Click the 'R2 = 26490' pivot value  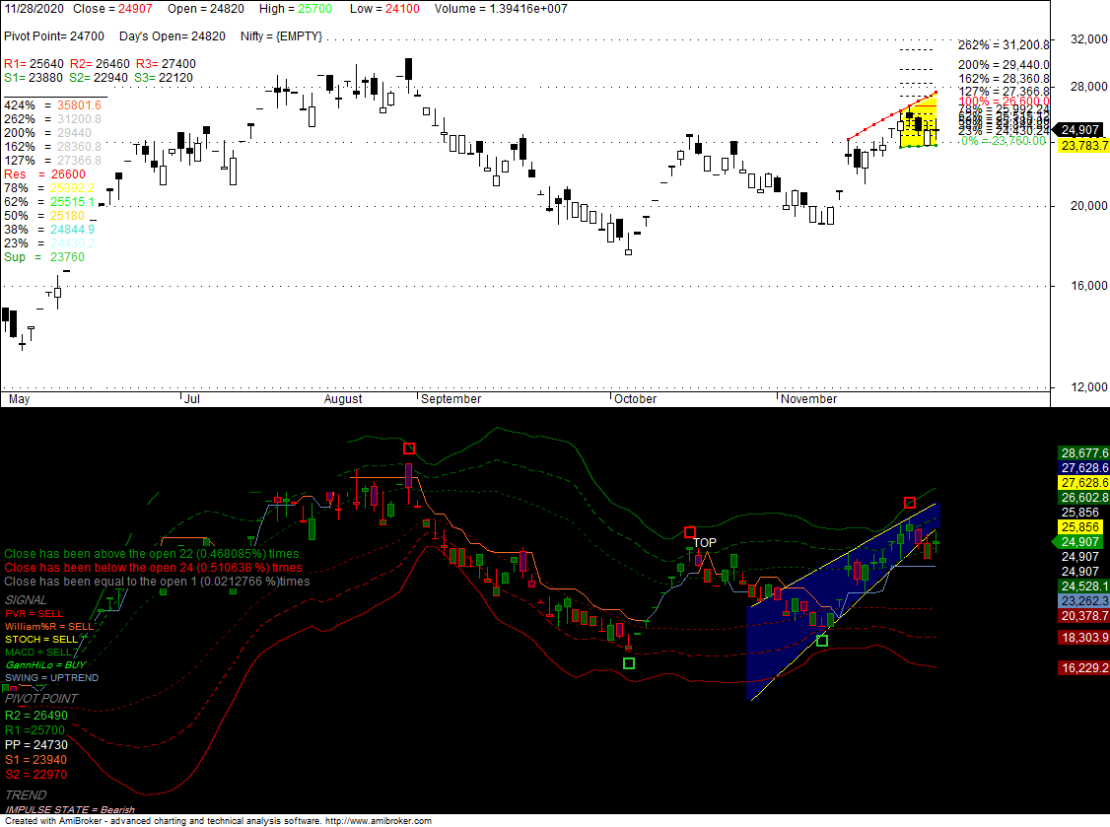coord(36,716)
